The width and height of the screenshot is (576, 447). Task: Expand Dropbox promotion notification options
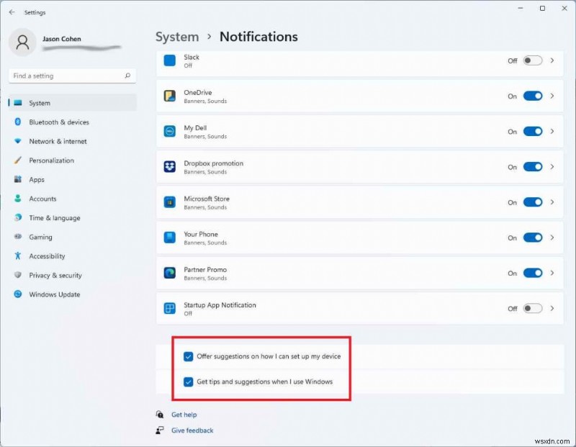pyautogui.click(x=552, y=166)
